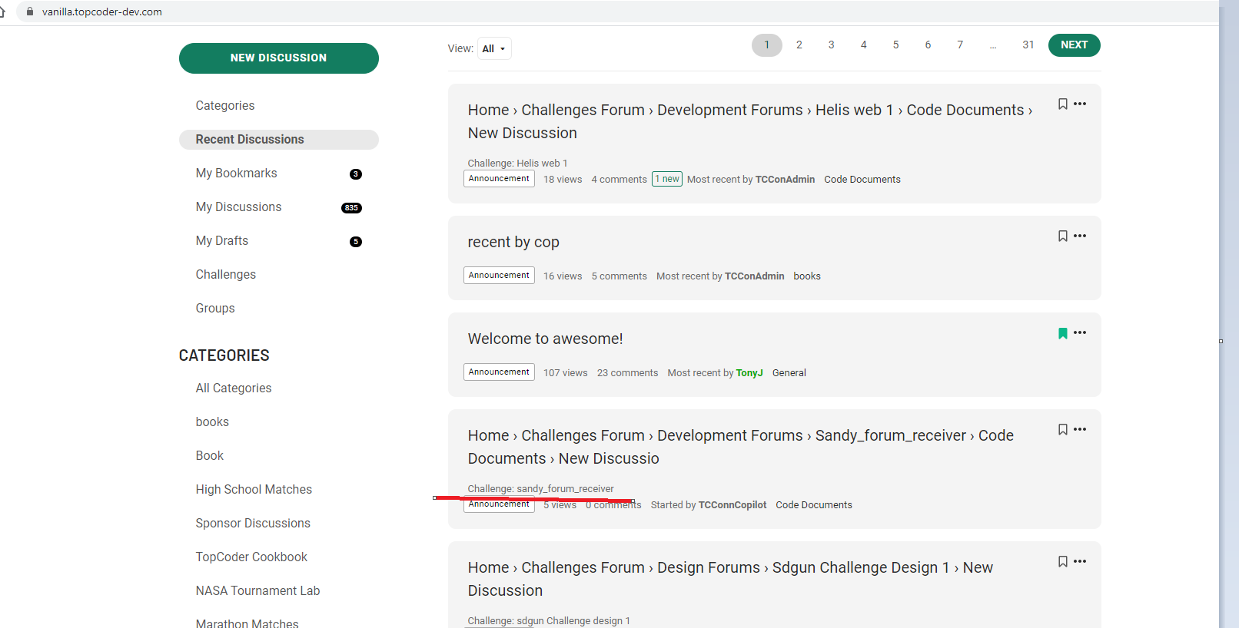This screenshot has width=1239, height=628.
Task: Bookmark the 'recent by cop' discussion
Action: [x=1062, y=236]
